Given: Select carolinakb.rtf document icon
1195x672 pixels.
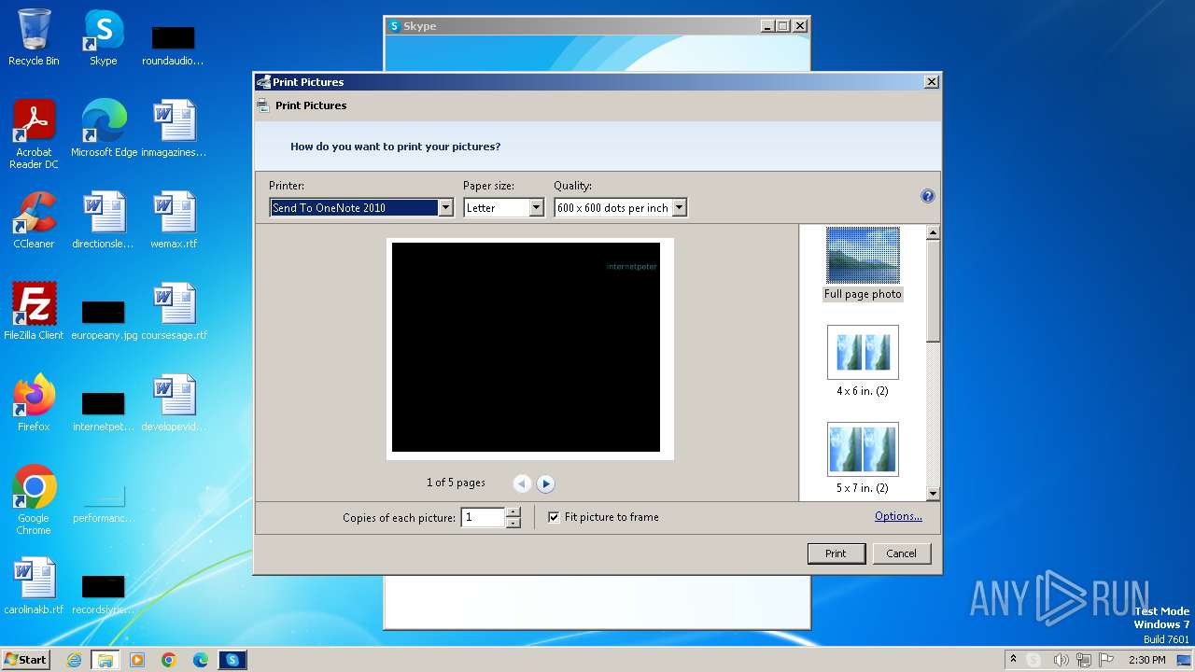Looking at the screenshot, I should 34,586.
